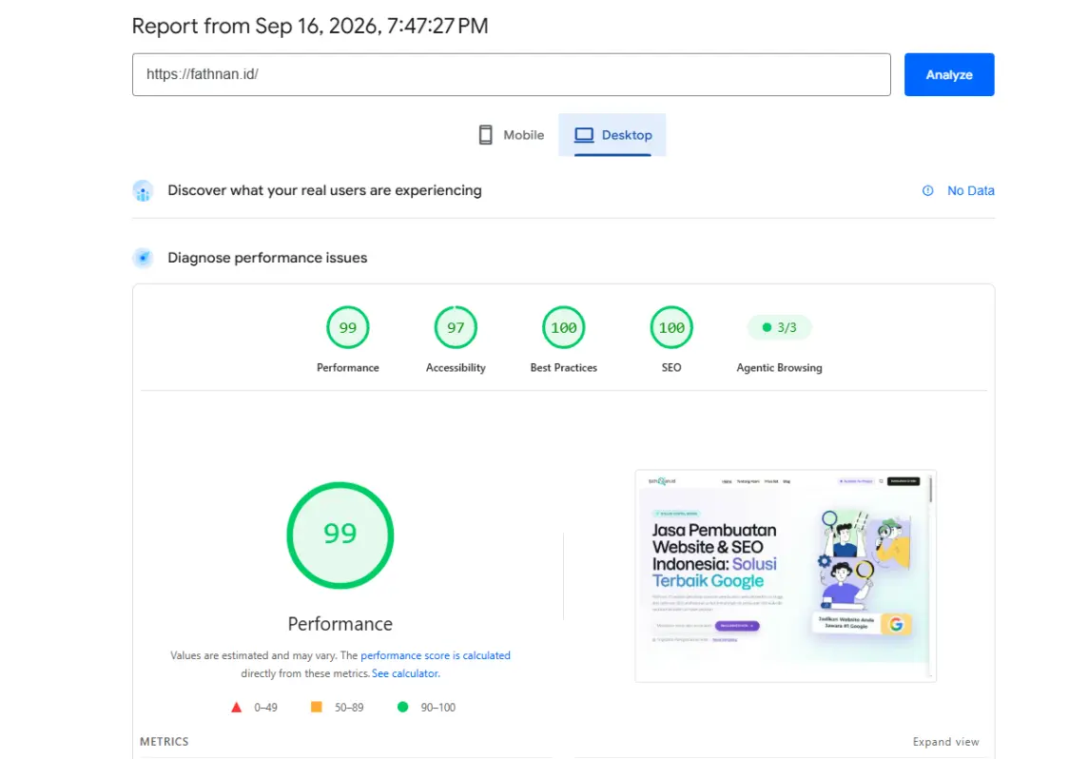Open the See calculator link
This screenshot has width=1088, height=759.
click(x=405, y=673)
